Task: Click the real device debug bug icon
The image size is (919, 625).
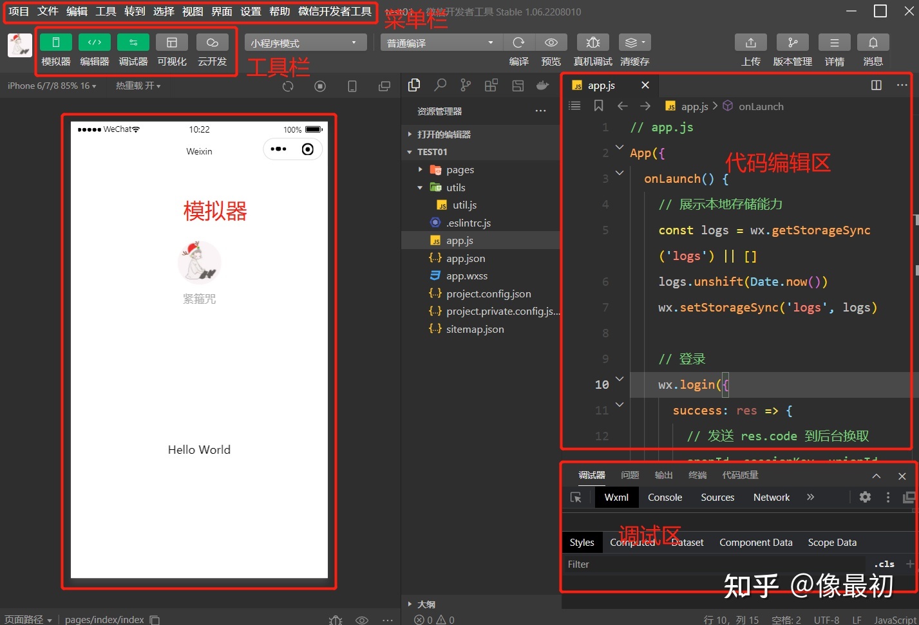Action: (592, 42)
